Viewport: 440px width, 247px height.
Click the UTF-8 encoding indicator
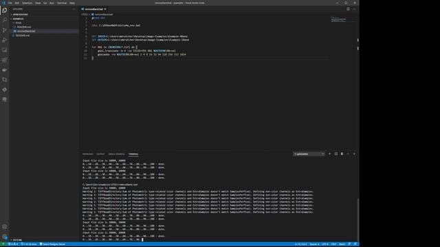point(325,244)
